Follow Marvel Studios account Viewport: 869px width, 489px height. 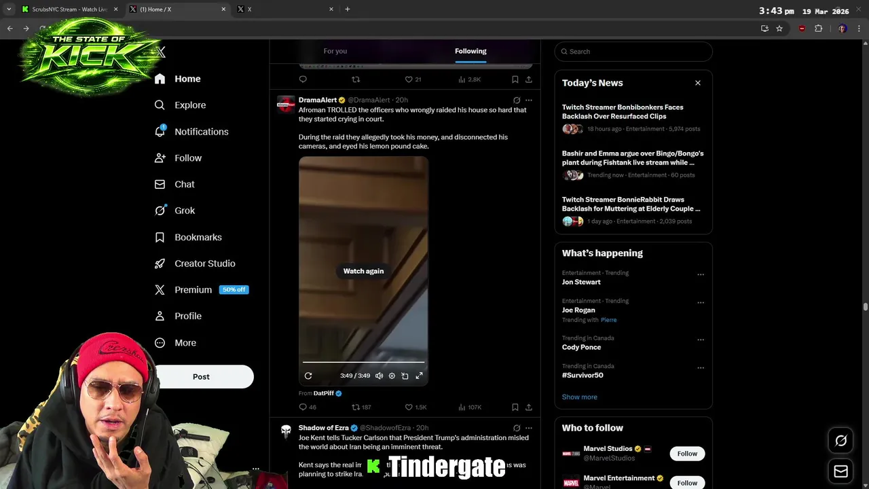pos(687,454)
